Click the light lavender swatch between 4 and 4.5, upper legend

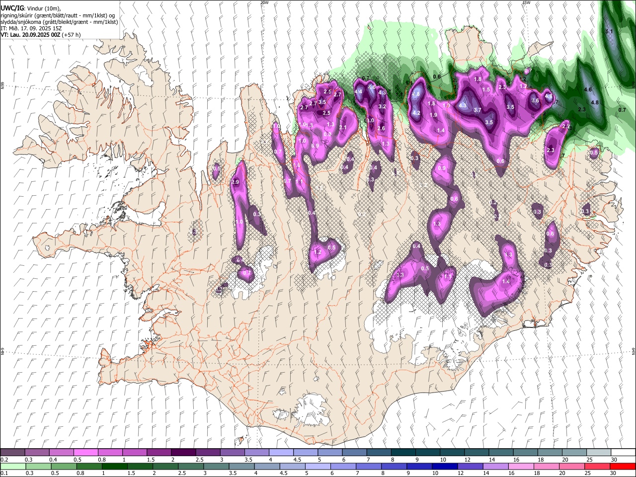click(281, 453)
